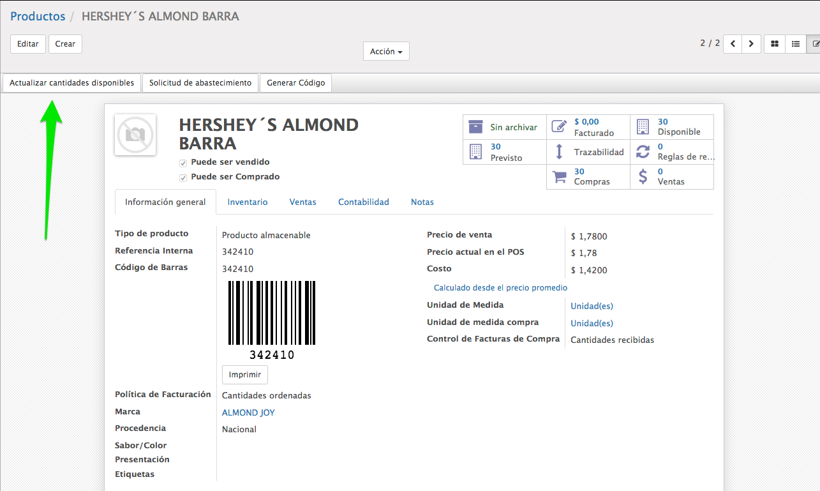Click the 30 Previsto stat text
Image resolution: width=820 pixels, height=491 pixels.
click(x=496, y=146)
